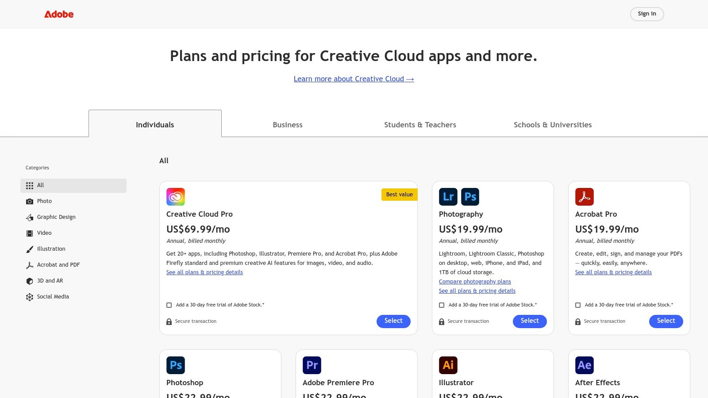The image size is (708, 398).
Task: Select the Acrobat Pro plan
Action: point(666,321)
